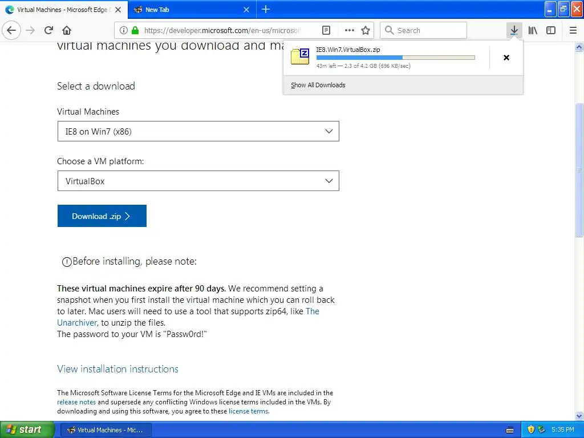
Task: Click the keyboard icon in taskbar
Action: tap(510, 430)
